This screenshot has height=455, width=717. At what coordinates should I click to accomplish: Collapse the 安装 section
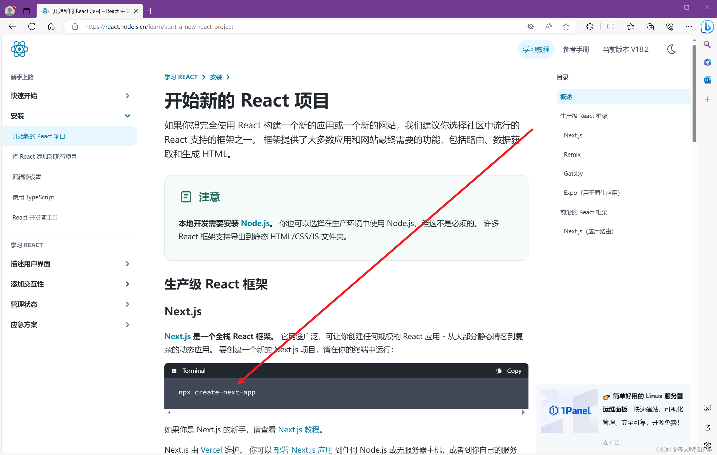point(127,116)
